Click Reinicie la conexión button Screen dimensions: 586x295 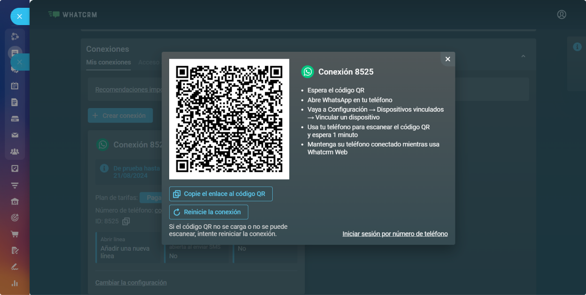coord(209,212)
